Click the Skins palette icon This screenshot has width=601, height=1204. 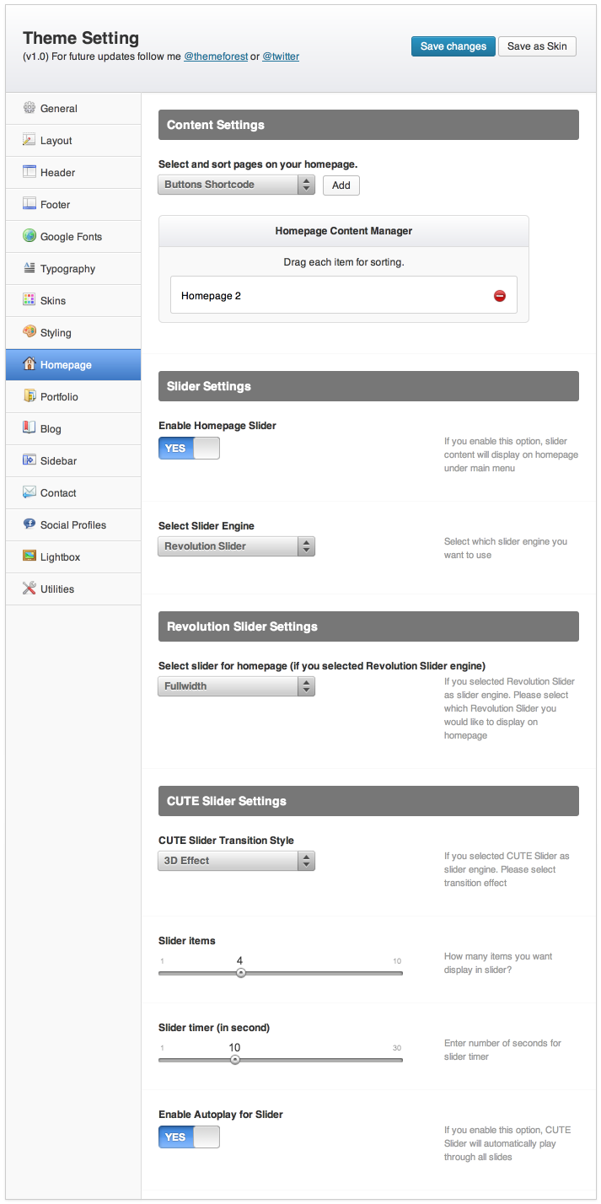pos(30,300)
